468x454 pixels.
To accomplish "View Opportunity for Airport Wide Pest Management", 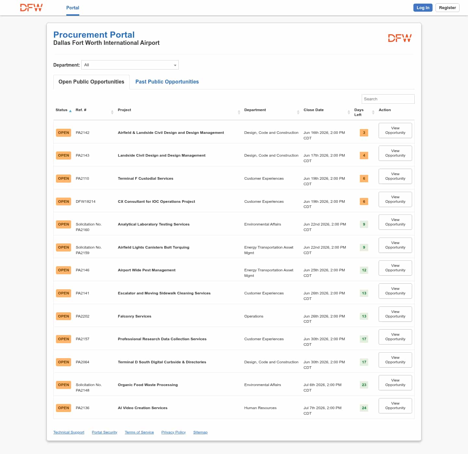I will [x=395, y=268].
